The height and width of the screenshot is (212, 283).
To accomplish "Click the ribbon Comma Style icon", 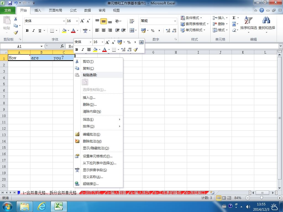I will click(159, 30).
